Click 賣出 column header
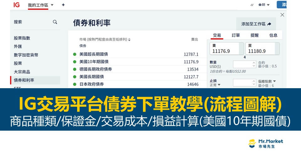Viewport: 301px width, 157px height. coord(194,39)
